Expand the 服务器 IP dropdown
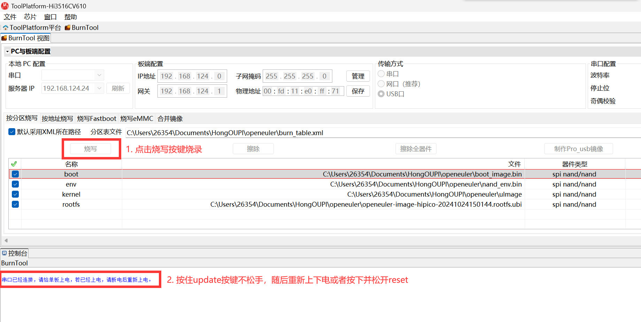 (x=99, y=89)
